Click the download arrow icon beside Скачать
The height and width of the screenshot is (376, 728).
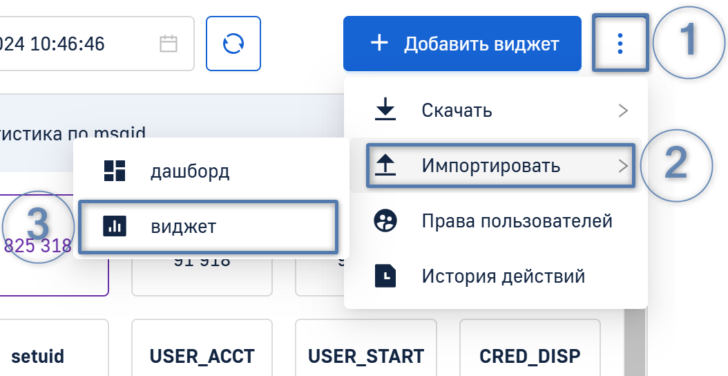tap(385, 111)
